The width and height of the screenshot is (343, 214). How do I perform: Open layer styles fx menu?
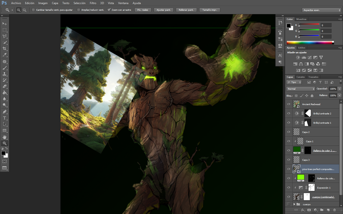click(x=303, y=210)
